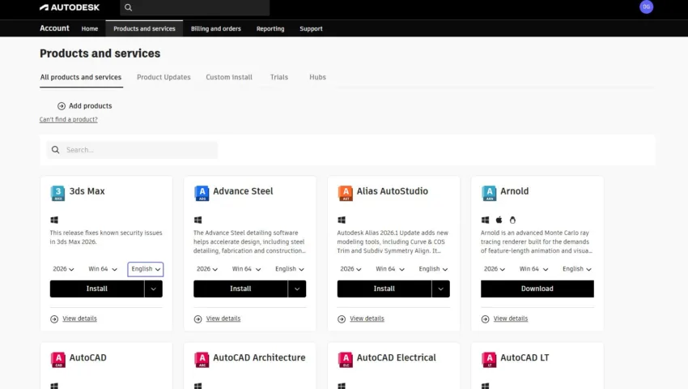Expand the Advance Steel Install options arrow
Viewport: 688px width, 389px height.
coord(297,289)
